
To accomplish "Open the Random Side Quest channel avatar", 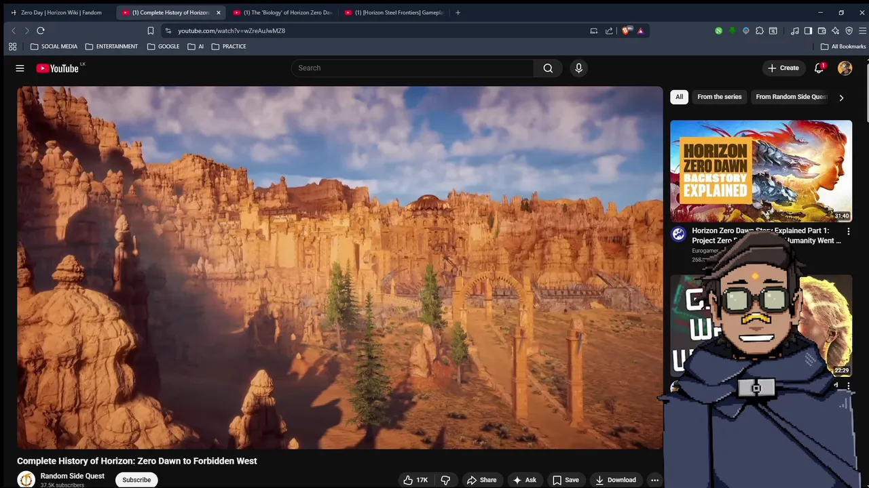I will point(26,479).
